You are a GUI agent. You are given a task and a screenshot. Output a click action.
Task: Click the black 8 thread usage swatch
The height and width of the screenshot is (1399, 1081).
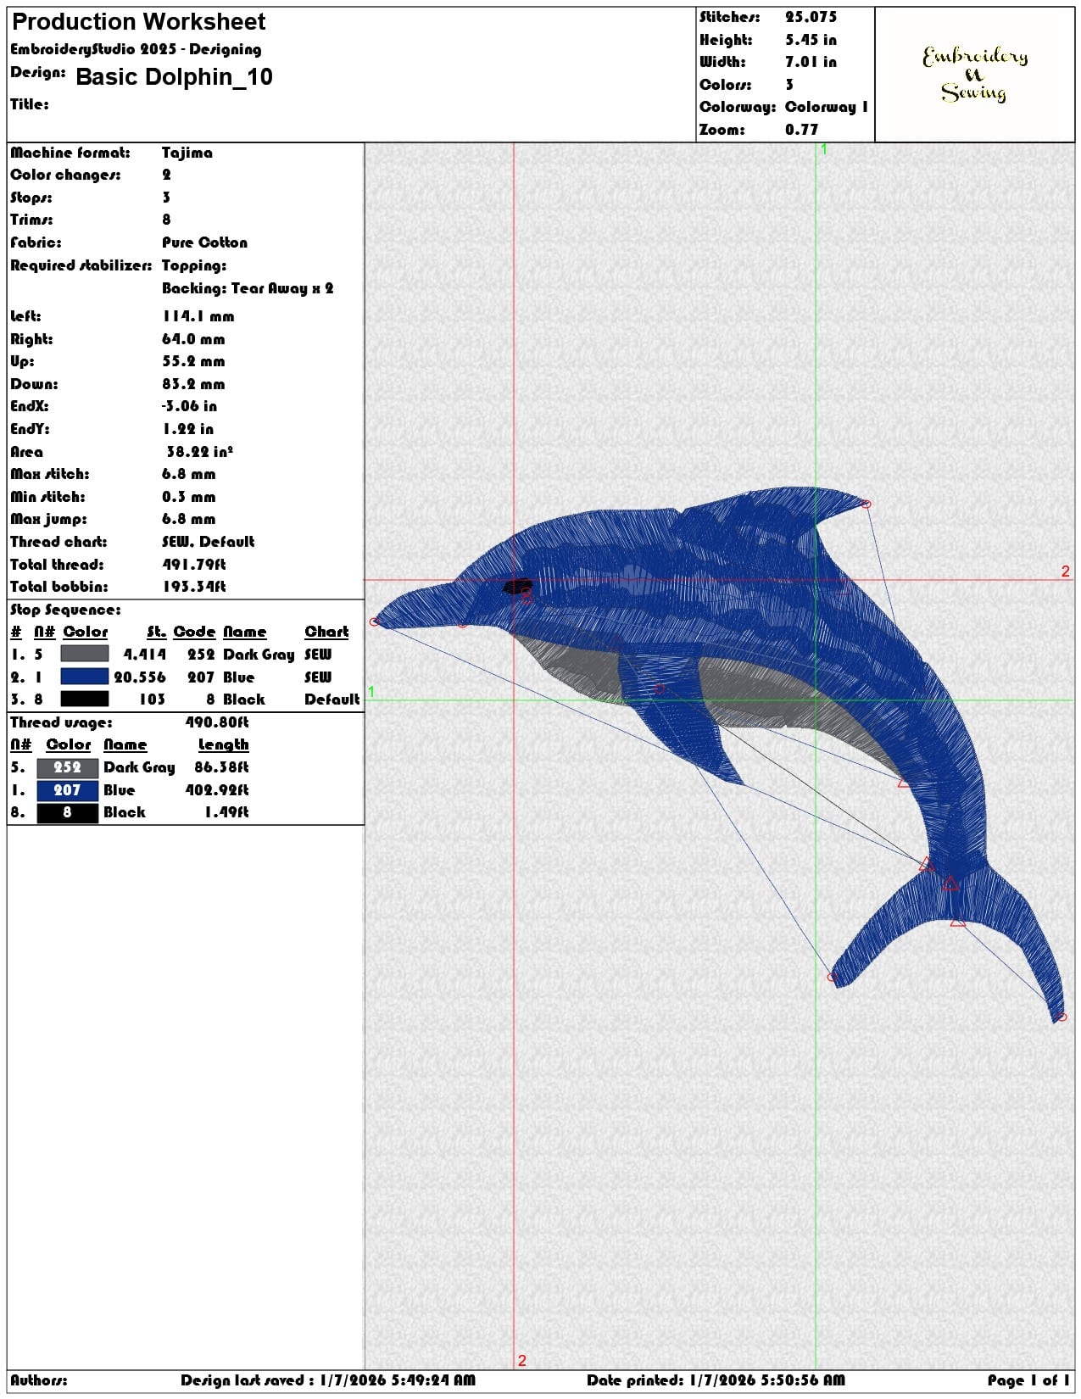tap(68, 812)
